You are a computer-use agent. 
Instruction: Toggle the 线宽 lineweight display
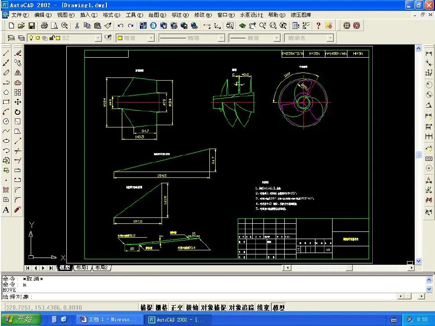click(263, 308)
